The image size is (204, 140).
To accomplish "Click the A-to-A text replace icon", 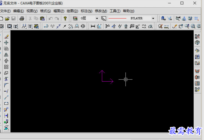I will coord(144,26).
